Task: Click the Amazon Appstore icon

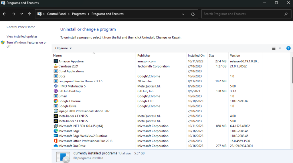Action: pos(56,61)
